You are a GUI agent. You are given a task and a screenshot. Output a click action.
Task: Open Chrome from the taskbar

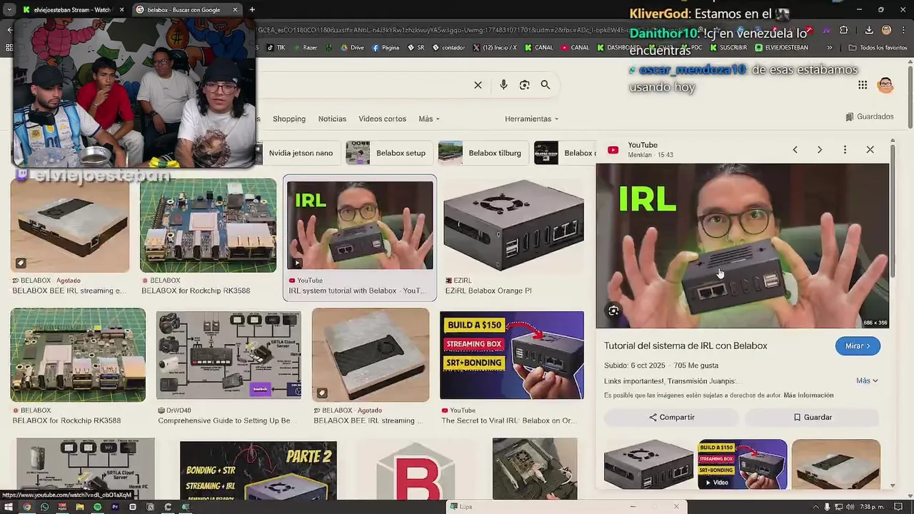[x=26, y=507]
